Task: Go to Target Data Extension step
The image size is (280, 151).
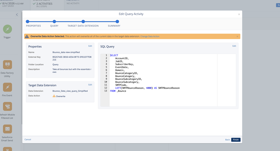Action: coord(83,22)
